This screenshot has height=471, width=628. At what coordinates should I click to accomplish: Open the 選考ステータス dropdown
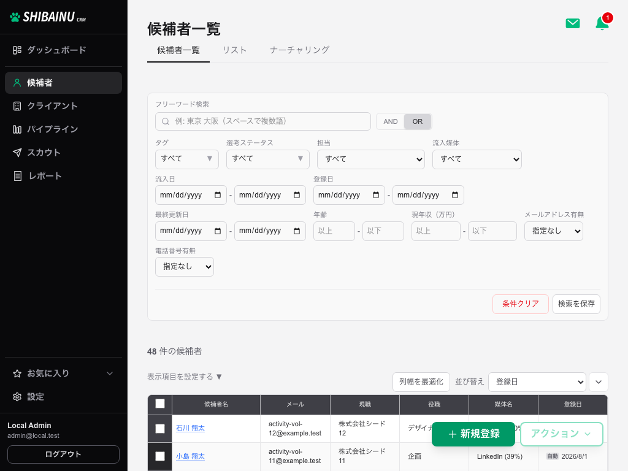[267, 159]
